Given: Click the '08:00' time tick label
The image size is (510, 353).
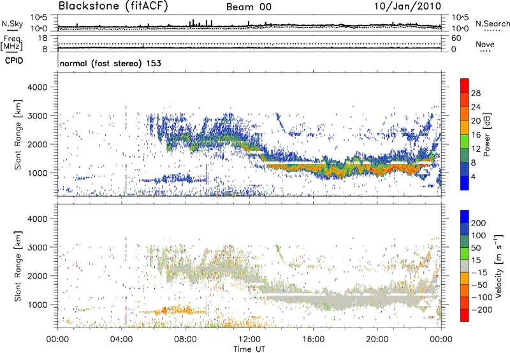Looking at the screenshot, I should pyautogui.click(x=186, y=340).
